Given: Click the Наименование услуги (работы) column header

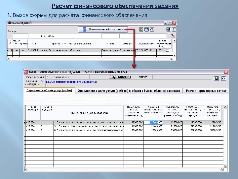Looking at the screenshot, I should pyautogui.click(x=89, y=113).
